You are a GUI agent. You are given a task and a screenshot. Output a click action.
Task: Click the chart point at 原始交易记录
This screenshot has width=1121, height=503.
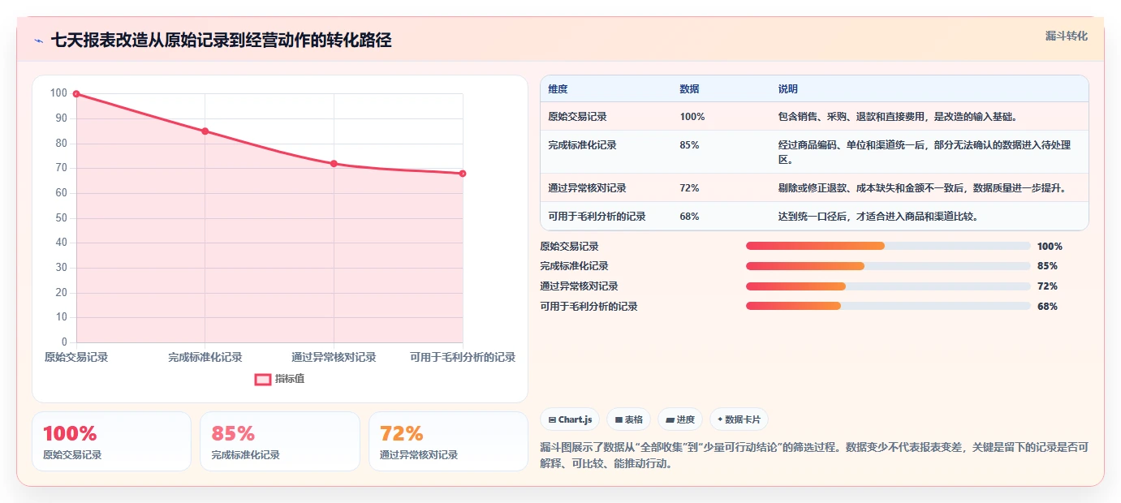pos(76,94)
